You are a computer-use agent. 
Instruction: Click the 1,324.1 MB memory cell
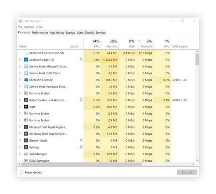click(110, 60)
